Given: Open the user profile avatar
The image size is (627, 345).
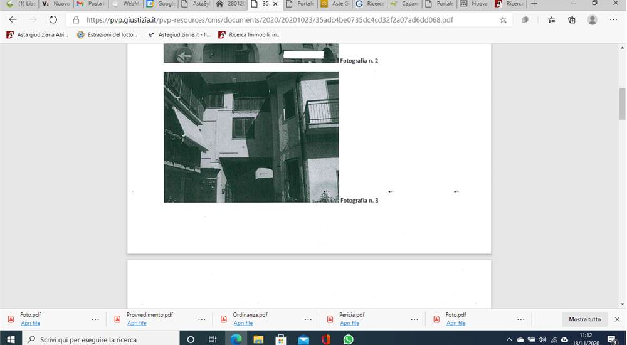Looking at the screenshot, I should [593, 19].
